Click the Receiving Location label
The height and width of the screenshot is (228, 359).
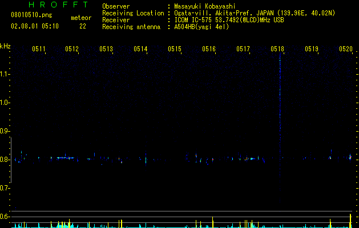pyautogui.click(x=133, y=13)
